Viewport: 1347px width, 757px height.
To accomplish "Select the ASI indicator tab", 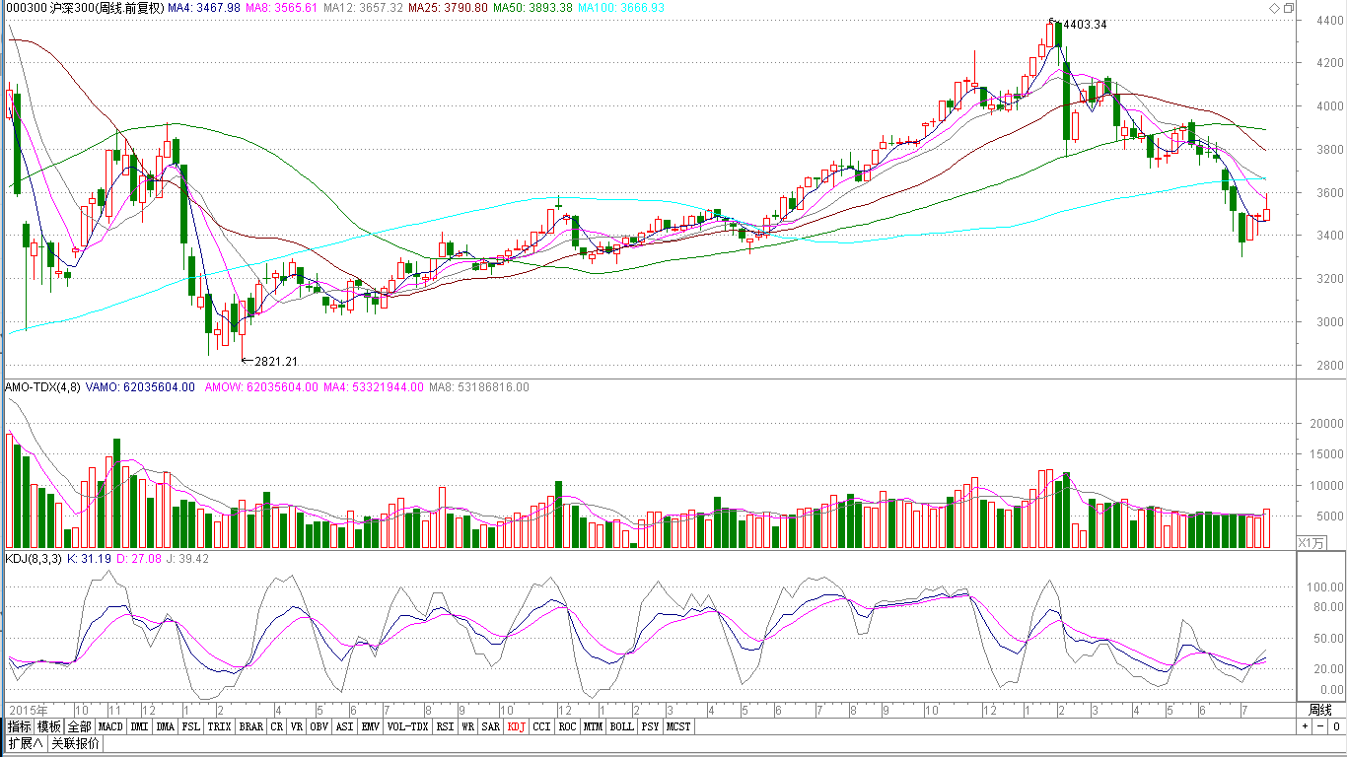I will tap(344, 726).
